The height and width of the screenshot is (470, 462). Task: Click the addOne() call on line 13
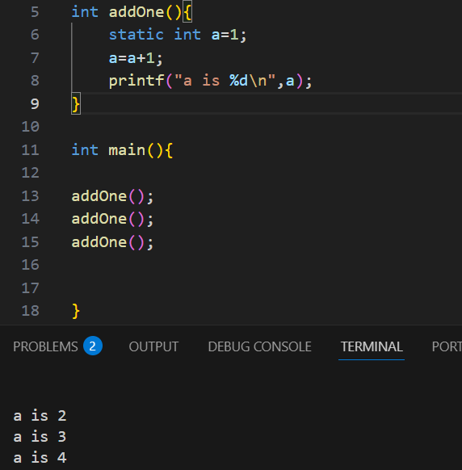[x=112, y=196]
